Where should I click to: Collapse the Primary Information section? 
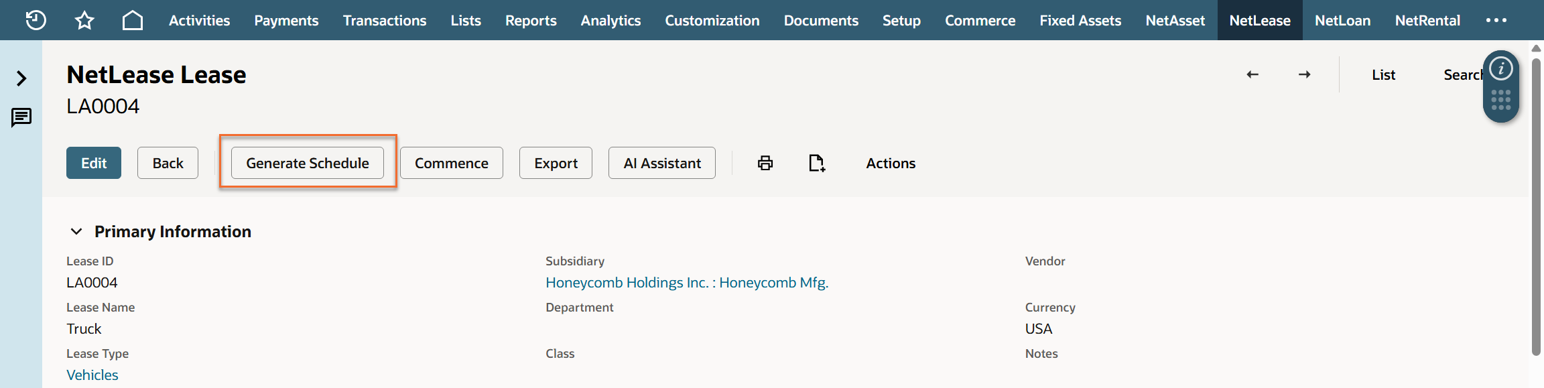point(76,231)
